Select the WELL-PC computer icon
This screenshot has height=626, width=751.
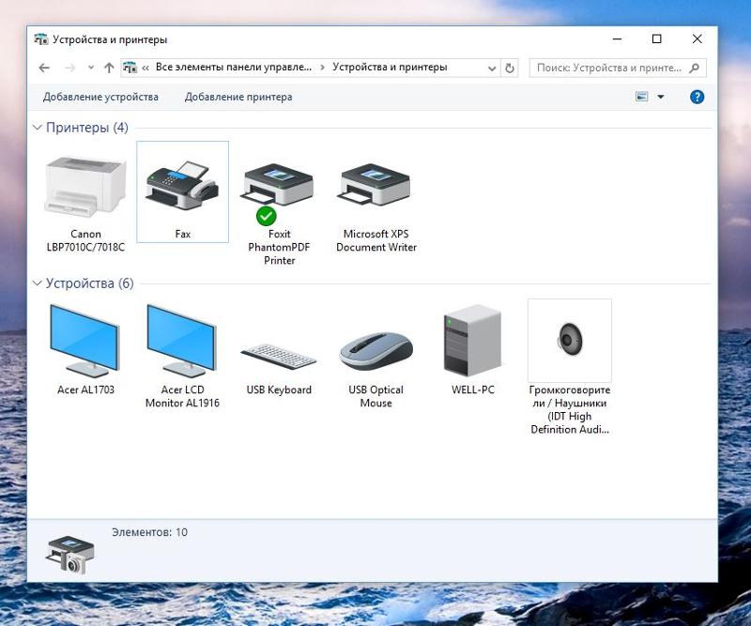[x=473, y=340]
